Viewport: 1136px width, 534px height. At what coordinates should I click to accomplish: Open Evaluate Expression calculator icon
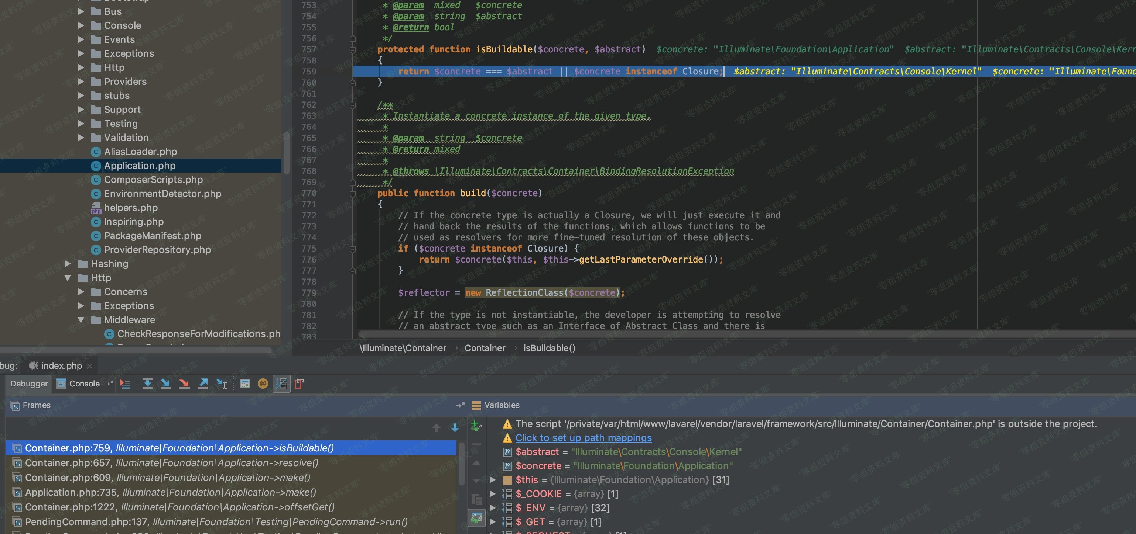point(245,384)
